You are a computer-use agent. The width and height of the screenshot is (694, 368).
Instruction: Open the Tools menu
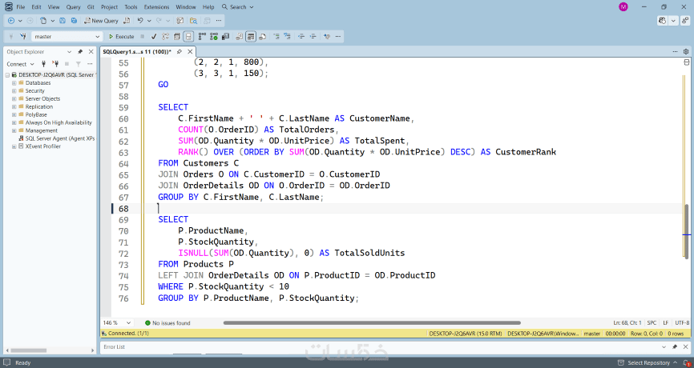131,7
